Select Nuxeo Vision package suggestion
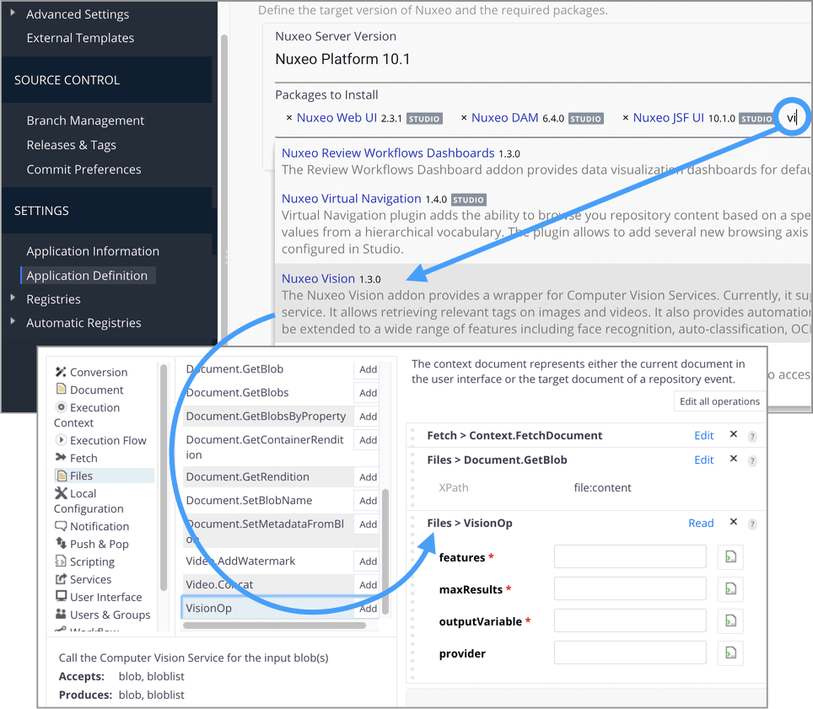Image resolution: width=813 pixels, height=709 pixels. click(543, 303)
